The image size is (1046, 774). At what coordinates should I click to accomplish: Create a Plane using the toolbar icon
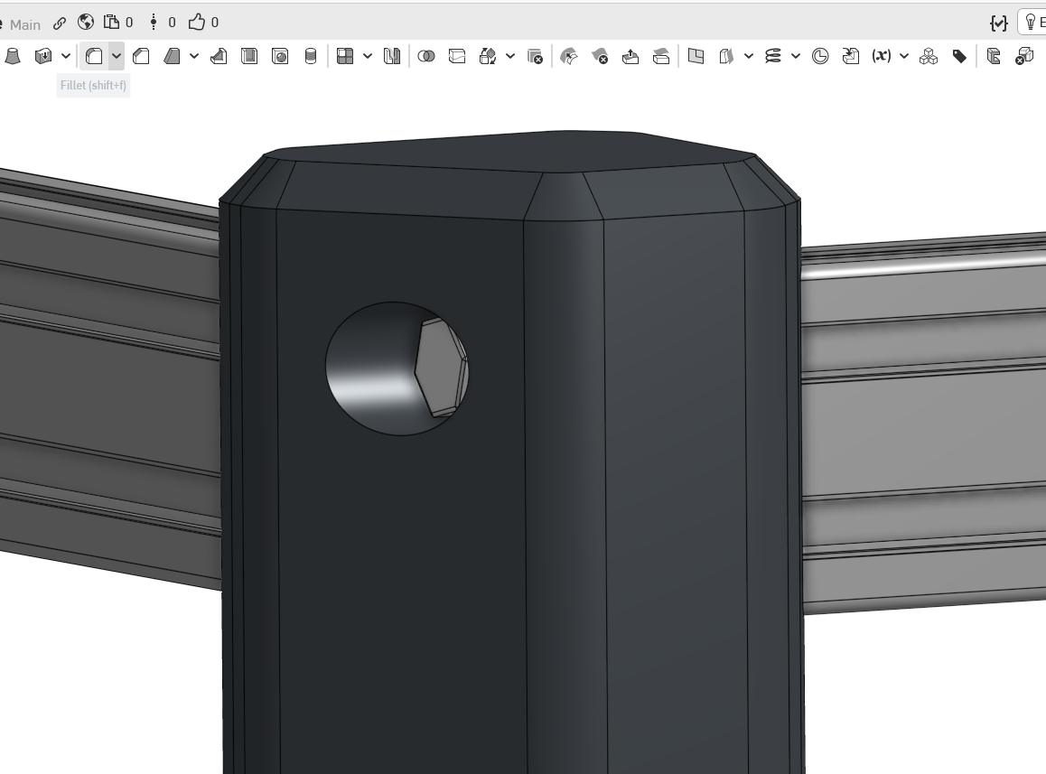pos(696,56)
